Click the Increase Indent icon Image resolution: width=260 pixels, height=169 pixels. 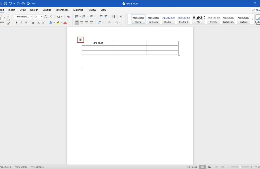click(106, 17)
